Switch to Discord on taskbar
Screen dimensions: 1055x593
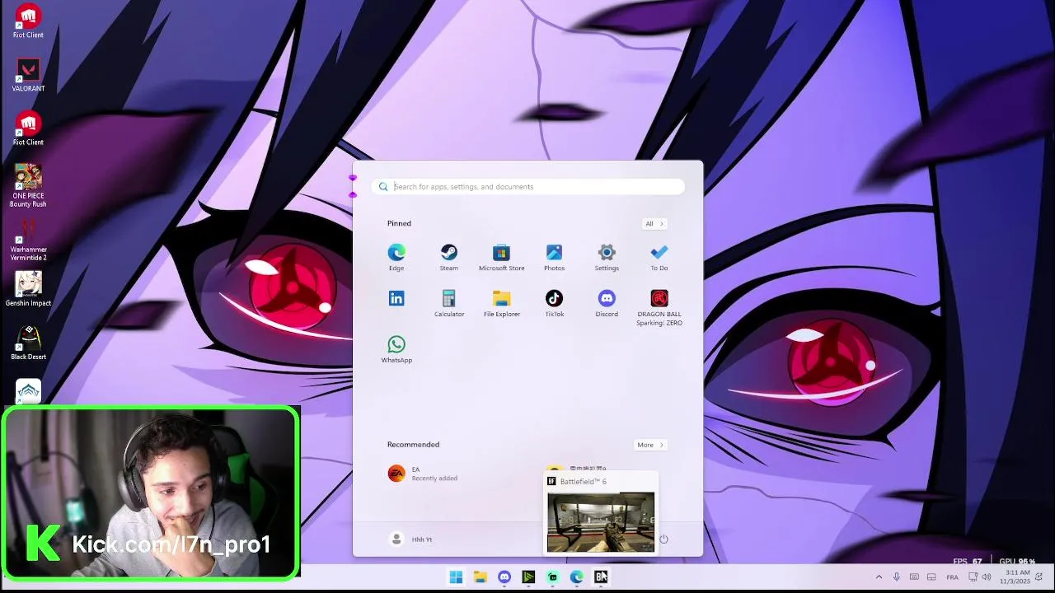pos(504,577)
